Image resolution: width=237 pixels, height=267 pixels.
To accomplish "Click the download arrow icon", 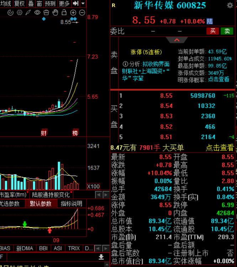I will [x=101, y=257].
